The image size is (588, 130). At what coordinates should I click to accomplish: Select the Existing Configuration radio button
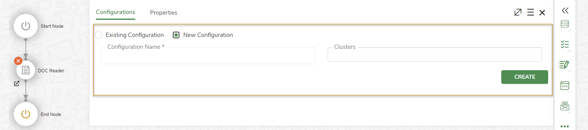click(99, 35)
